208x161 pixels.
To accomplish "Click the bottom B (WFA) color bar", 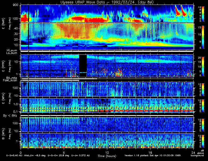I will coord(203,141).
